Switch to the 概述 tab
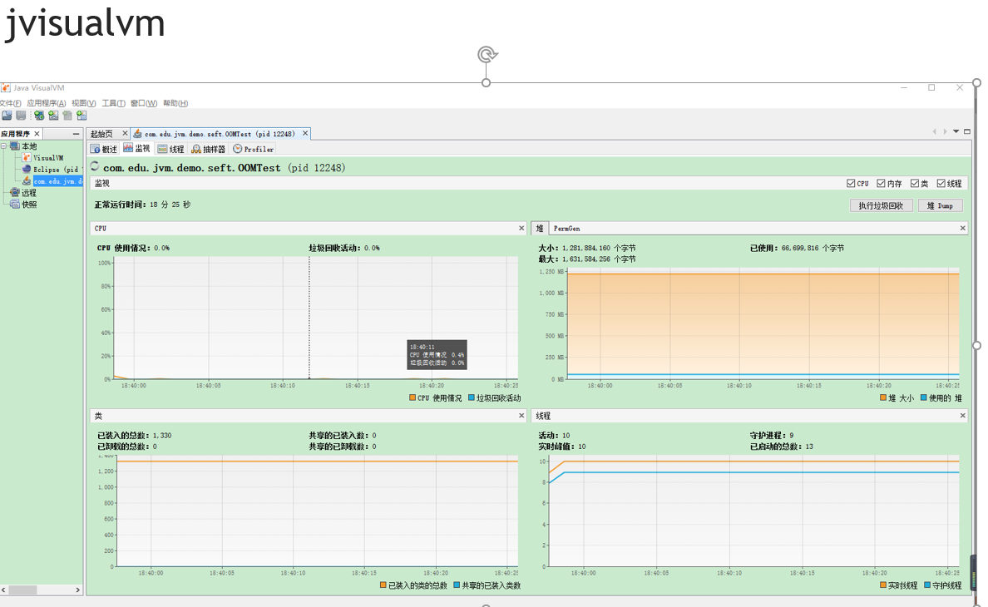Viewport: 988px width, 607px height. coord(104,149)
